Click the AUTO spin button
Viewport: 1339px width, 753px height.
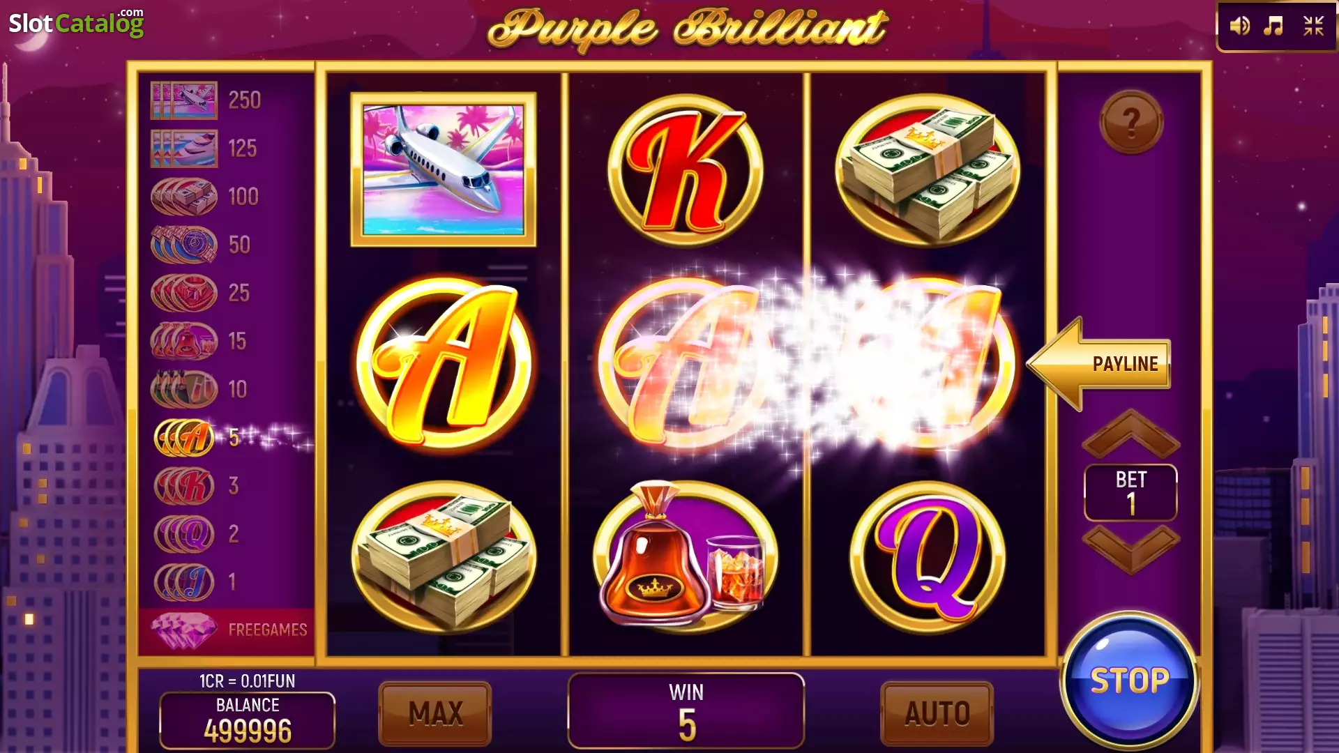click(937, 713)
